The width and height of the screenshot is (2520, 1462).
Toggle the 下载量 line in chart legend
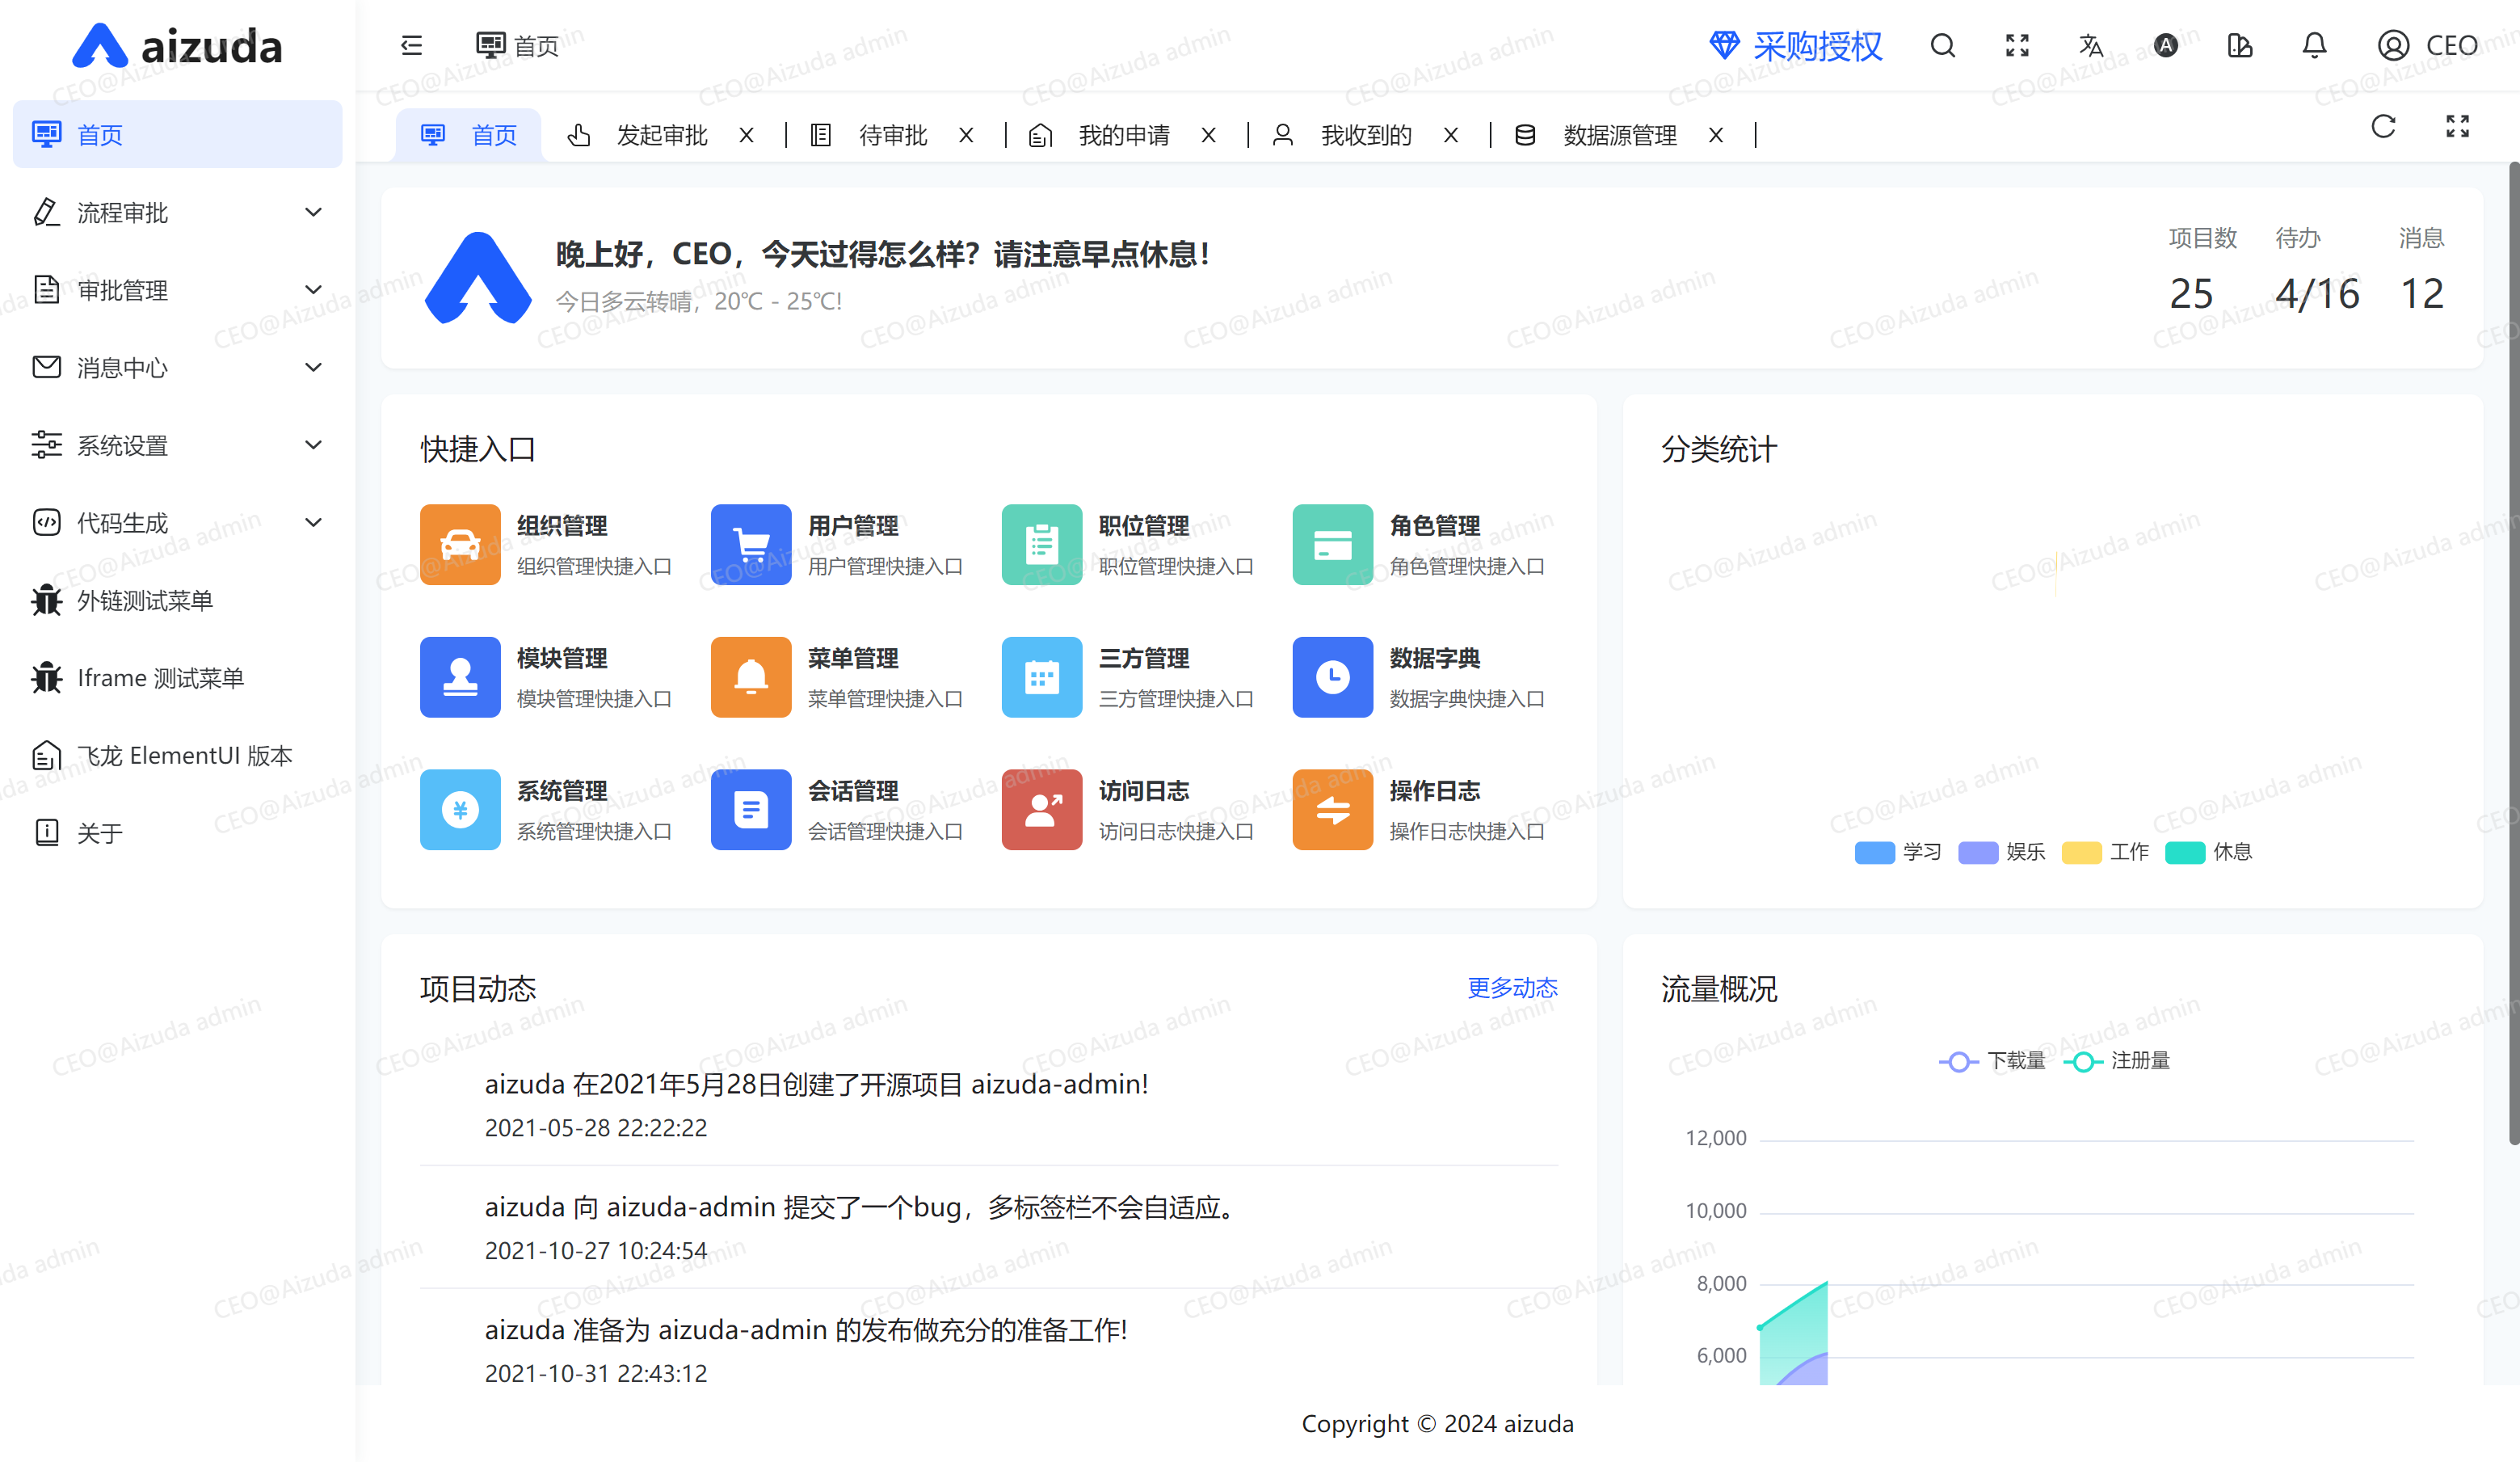click(1992, 1061)
